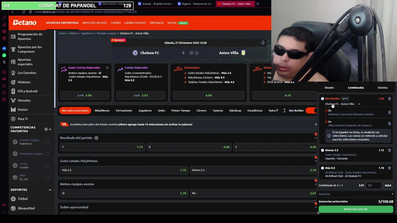
Task: Toggle the Bet Builder switch
Action: 311,111
